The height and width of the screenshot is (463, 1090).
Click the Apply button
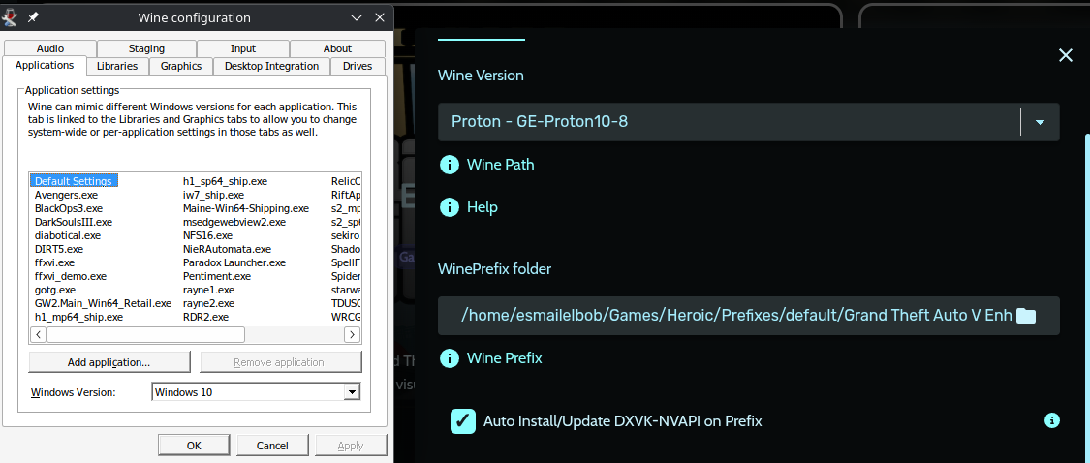click(x=351, y=446)
